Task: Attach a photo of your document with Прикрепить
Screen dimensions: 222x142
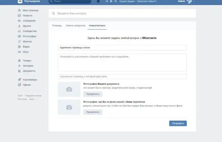Action: coord(93,94)
